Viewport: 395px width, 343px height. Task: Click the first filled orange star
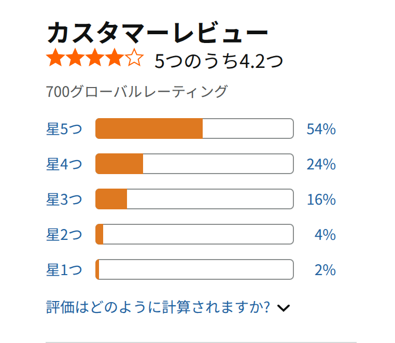pyautogui.click(x=55, y=58)
